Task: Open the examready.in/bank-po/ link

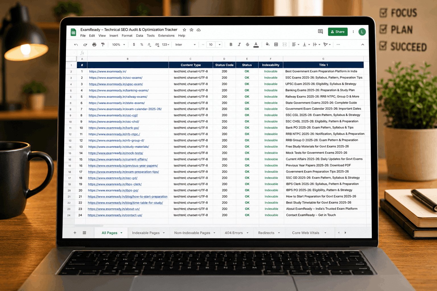Action: click(x=114, y=128)
